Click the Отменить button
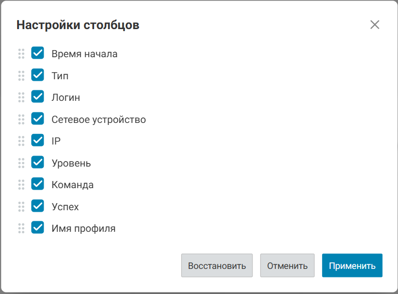398x294 pixels. [x=287, y=265]
